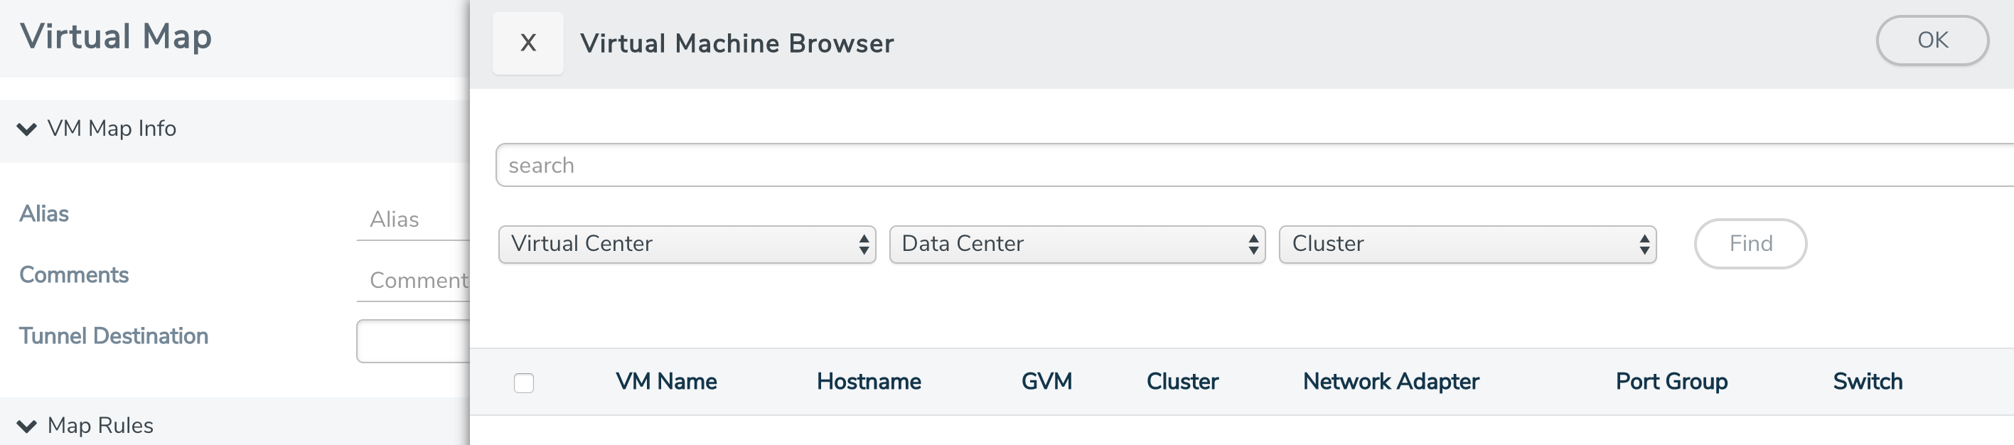Click the Network Adapter column header
Image resolution: width=2014 pixels, height=445 pixels.
pyautogui.click(x=1390, y=382)
